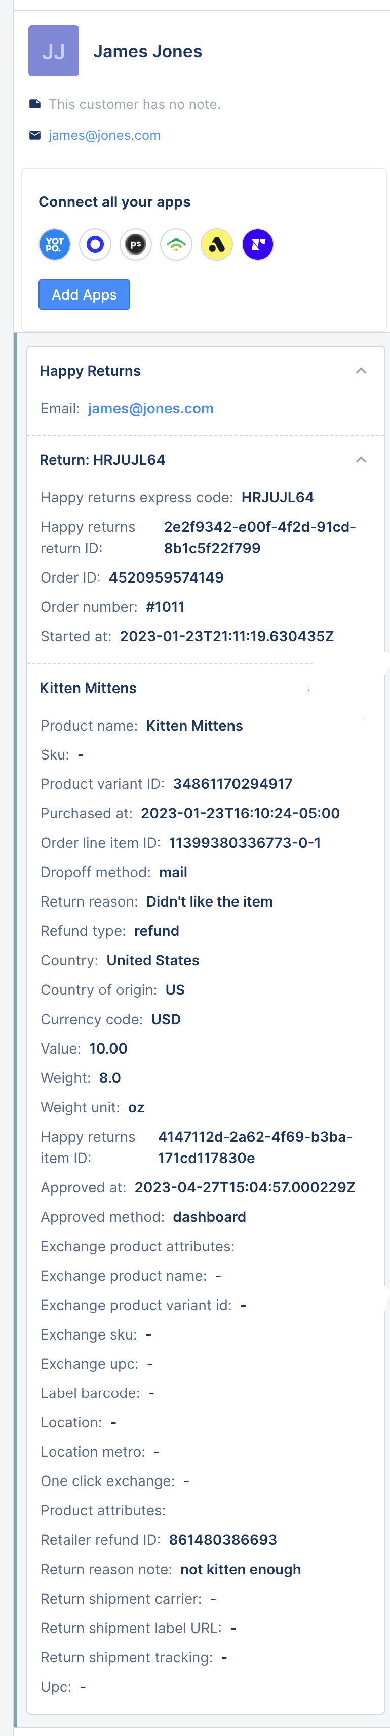Select the black ps app icon
Viewport: 390px width, 1736px height.
[135, 244]
